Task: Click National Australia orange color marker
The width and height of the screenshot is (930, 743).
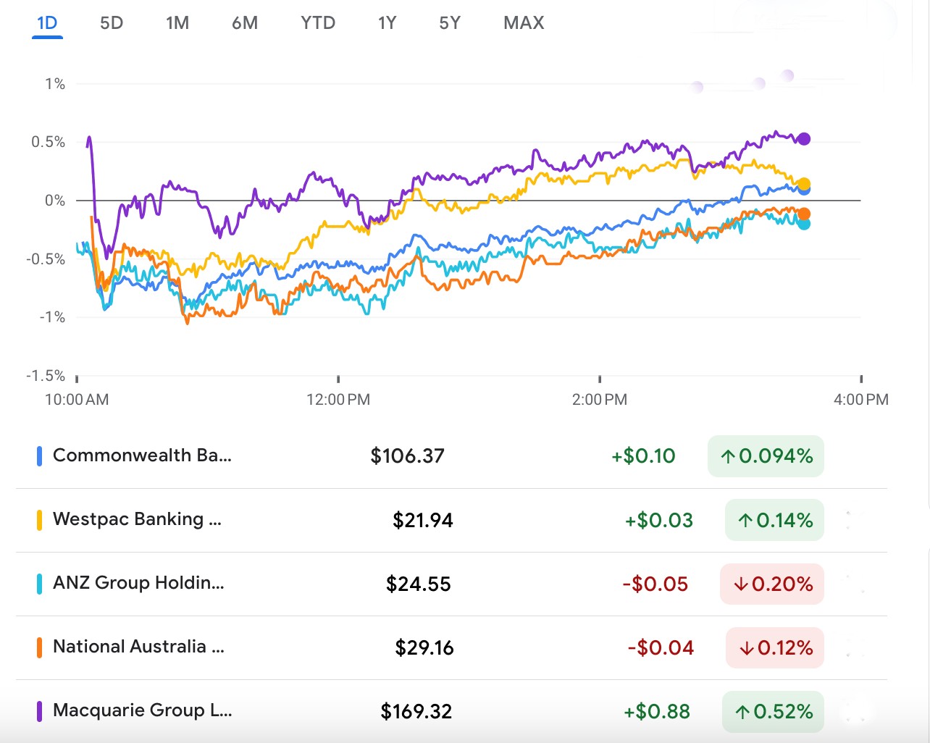Action: [x=39, y=647]
